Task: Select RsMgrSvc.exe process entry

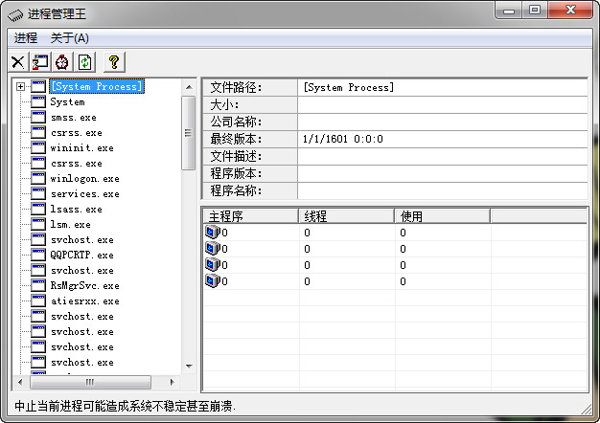Action: pos(84,286)
